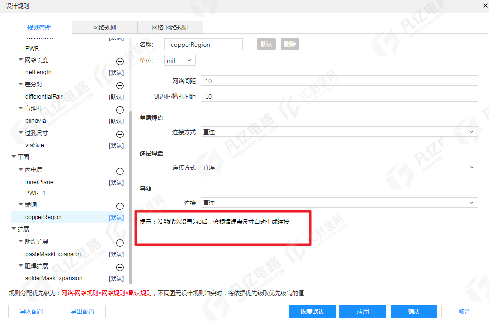Add a rule under 阻焊扩展
The image size is (489, 324).
tap(120, 267)
